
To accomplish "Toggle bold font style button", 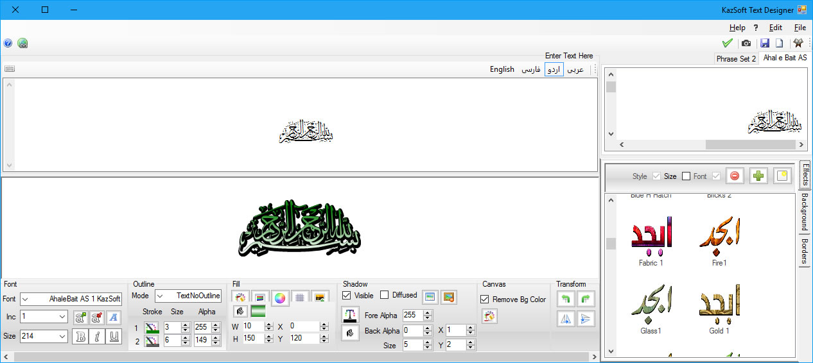I will click(80, 337).
